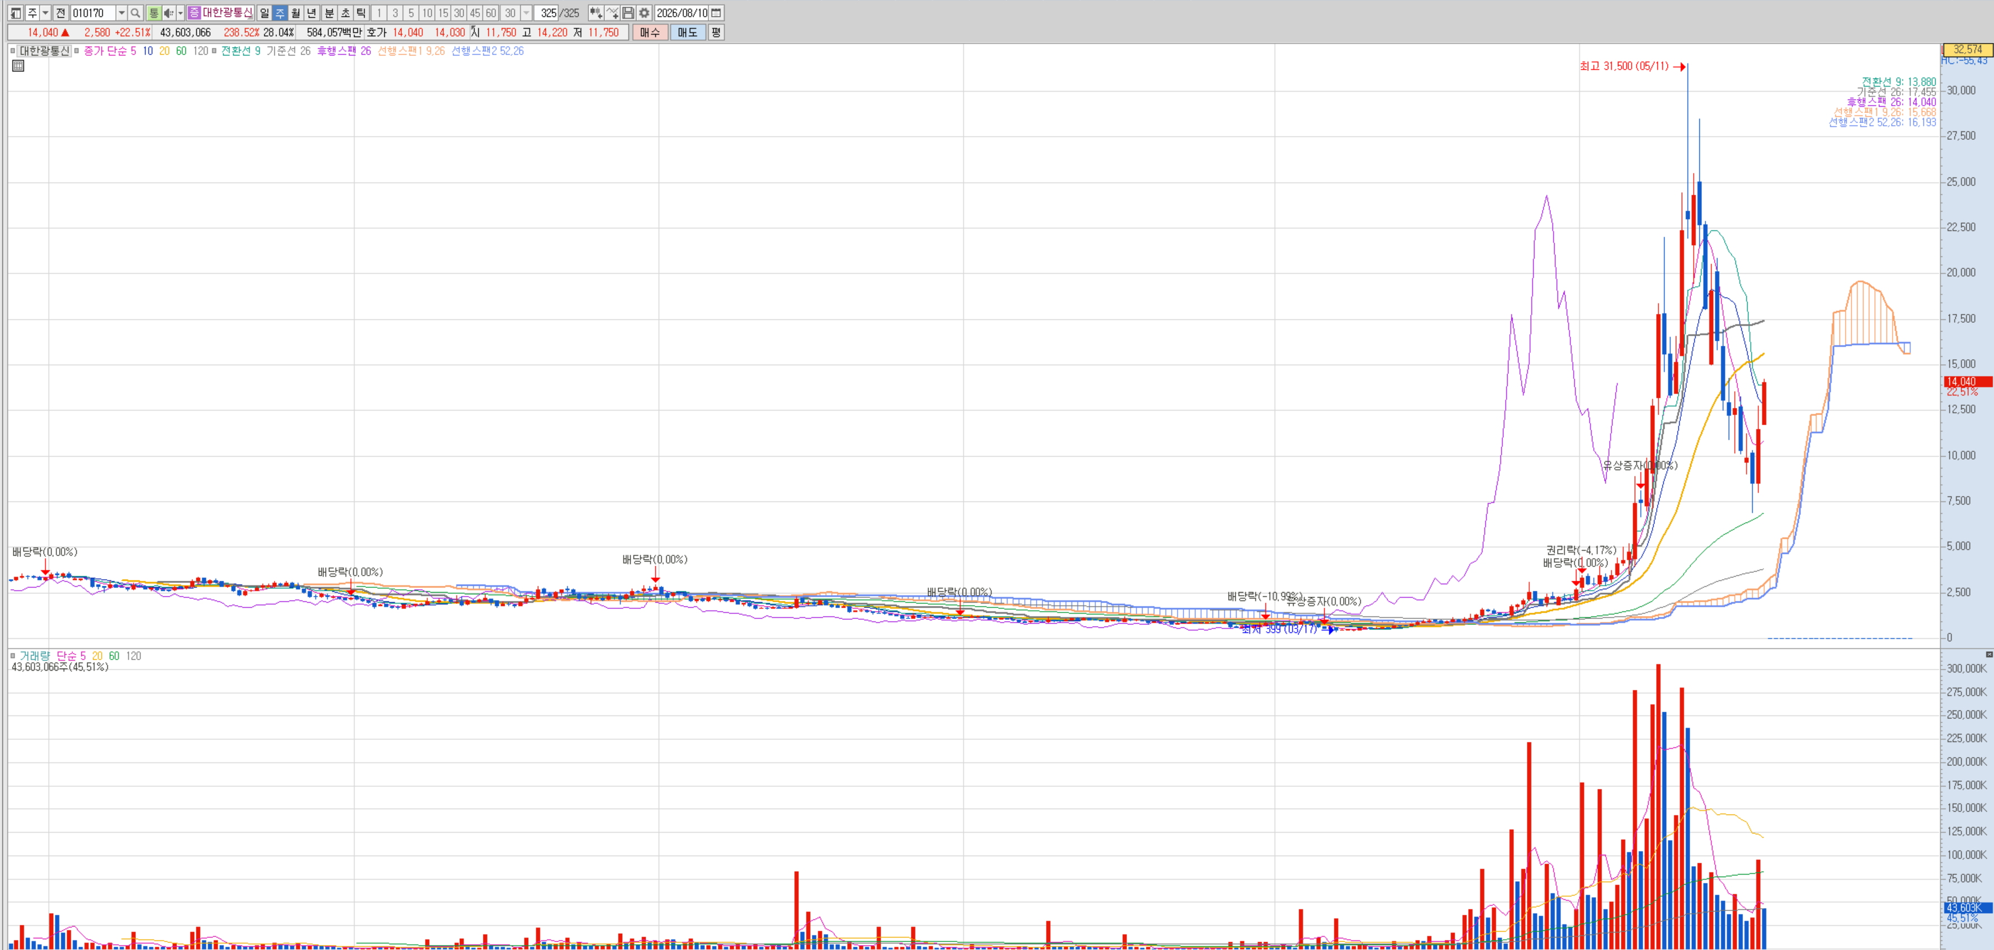
Task: Click the 평 button
Action: click(x=716, y=32)
